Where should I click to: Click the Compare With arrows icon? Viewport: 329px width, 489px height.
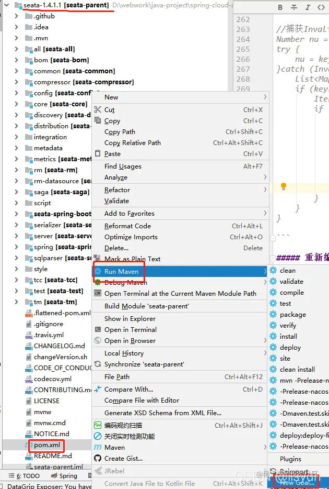pos(98,389)
